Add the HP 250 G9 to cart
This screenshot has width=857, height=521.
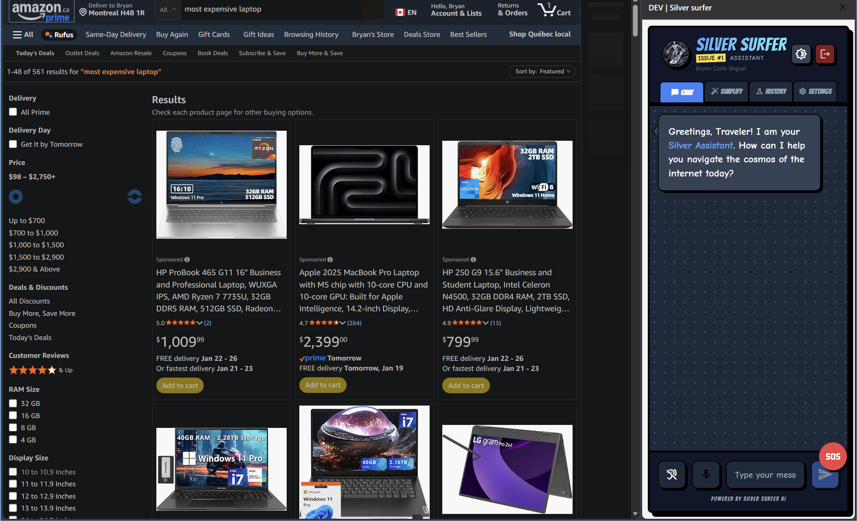[x=466, y=385]
